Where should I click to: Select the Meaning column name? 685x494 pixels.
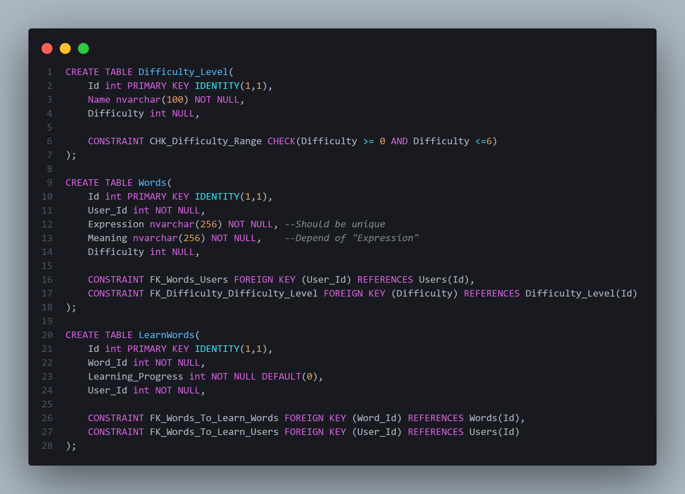(x=107, y=238)
